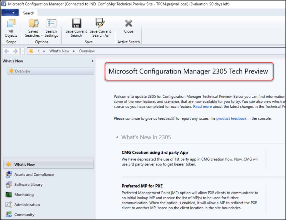This screenshot has height=220, width=286.
Task: Collapse the What's New navigation pane
Action: [x=93, y=61]
